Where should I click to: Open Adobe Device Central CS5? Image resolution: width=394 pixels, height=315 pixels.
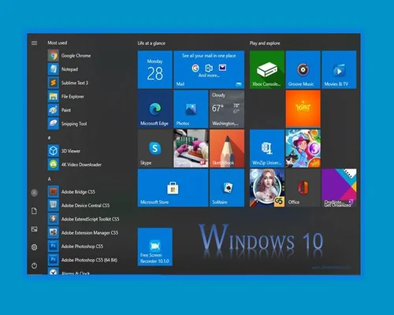[x=79, y=206]
